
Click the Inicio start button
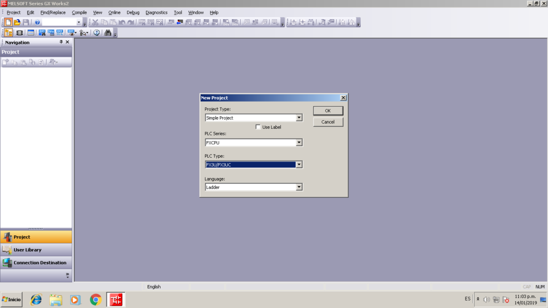coord(12,299)
